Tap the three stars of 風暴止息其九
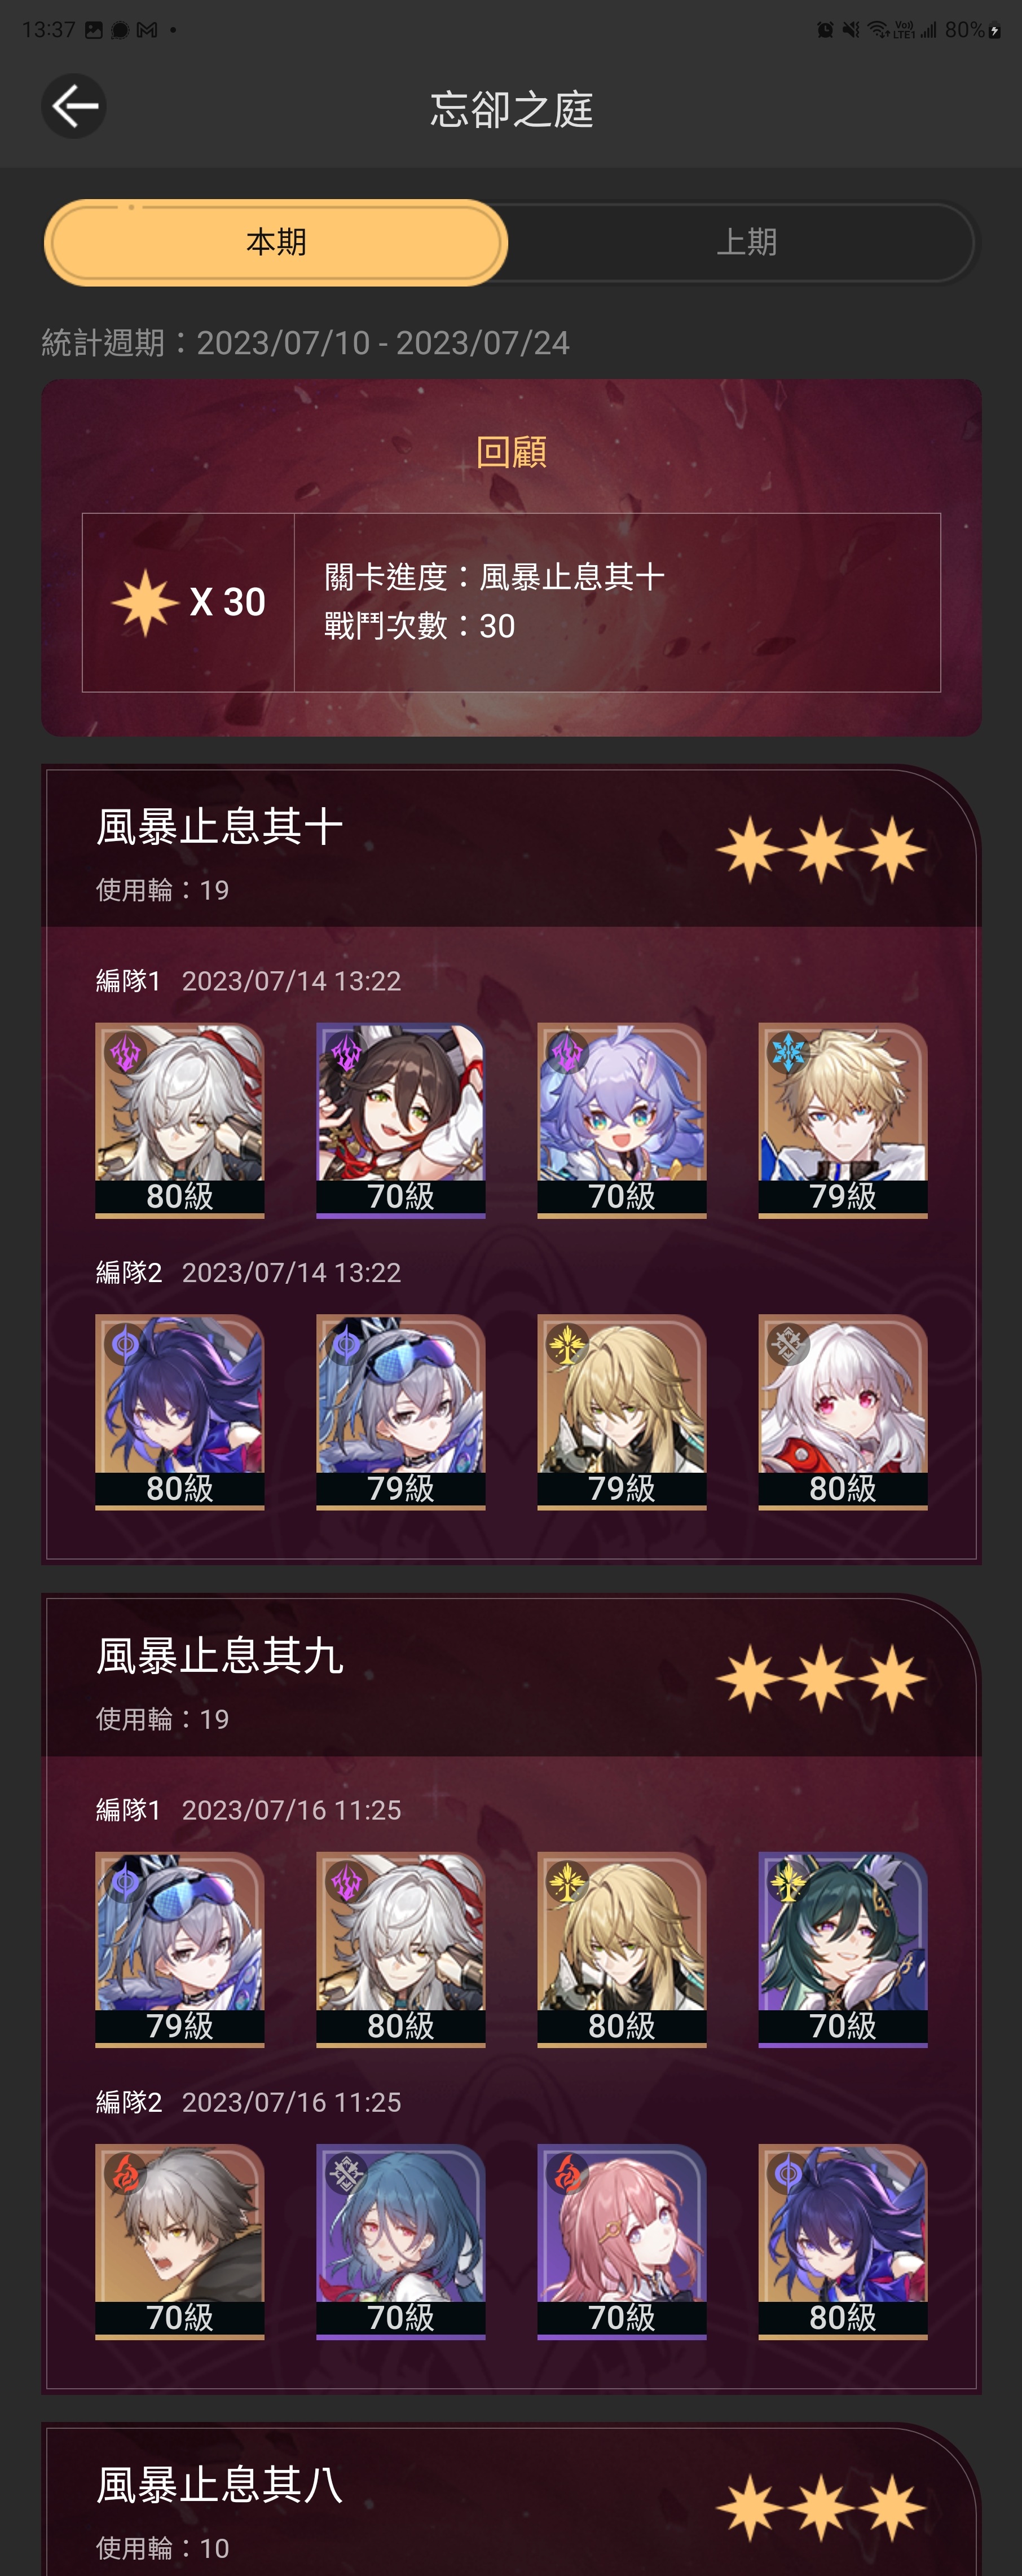 (x=821, y=1678)
